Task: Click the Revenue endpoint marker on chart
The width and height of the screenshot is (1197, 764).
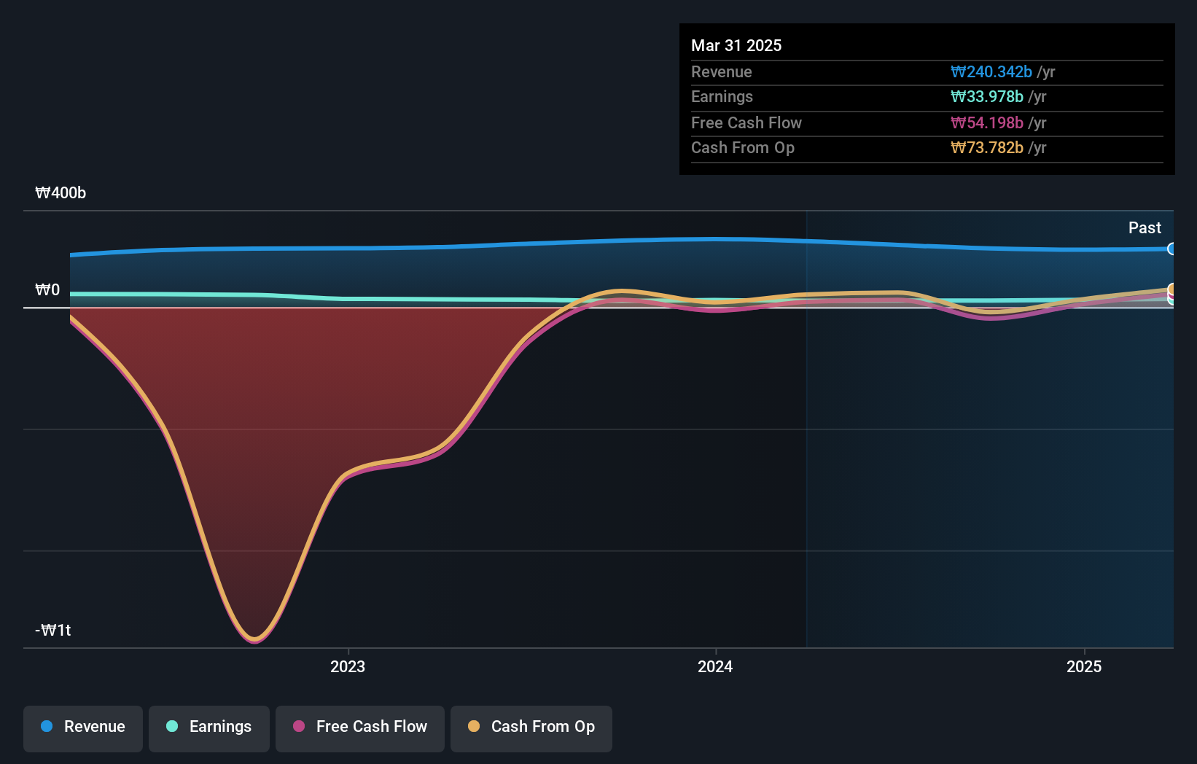Action: click(x=1171, y=249)
